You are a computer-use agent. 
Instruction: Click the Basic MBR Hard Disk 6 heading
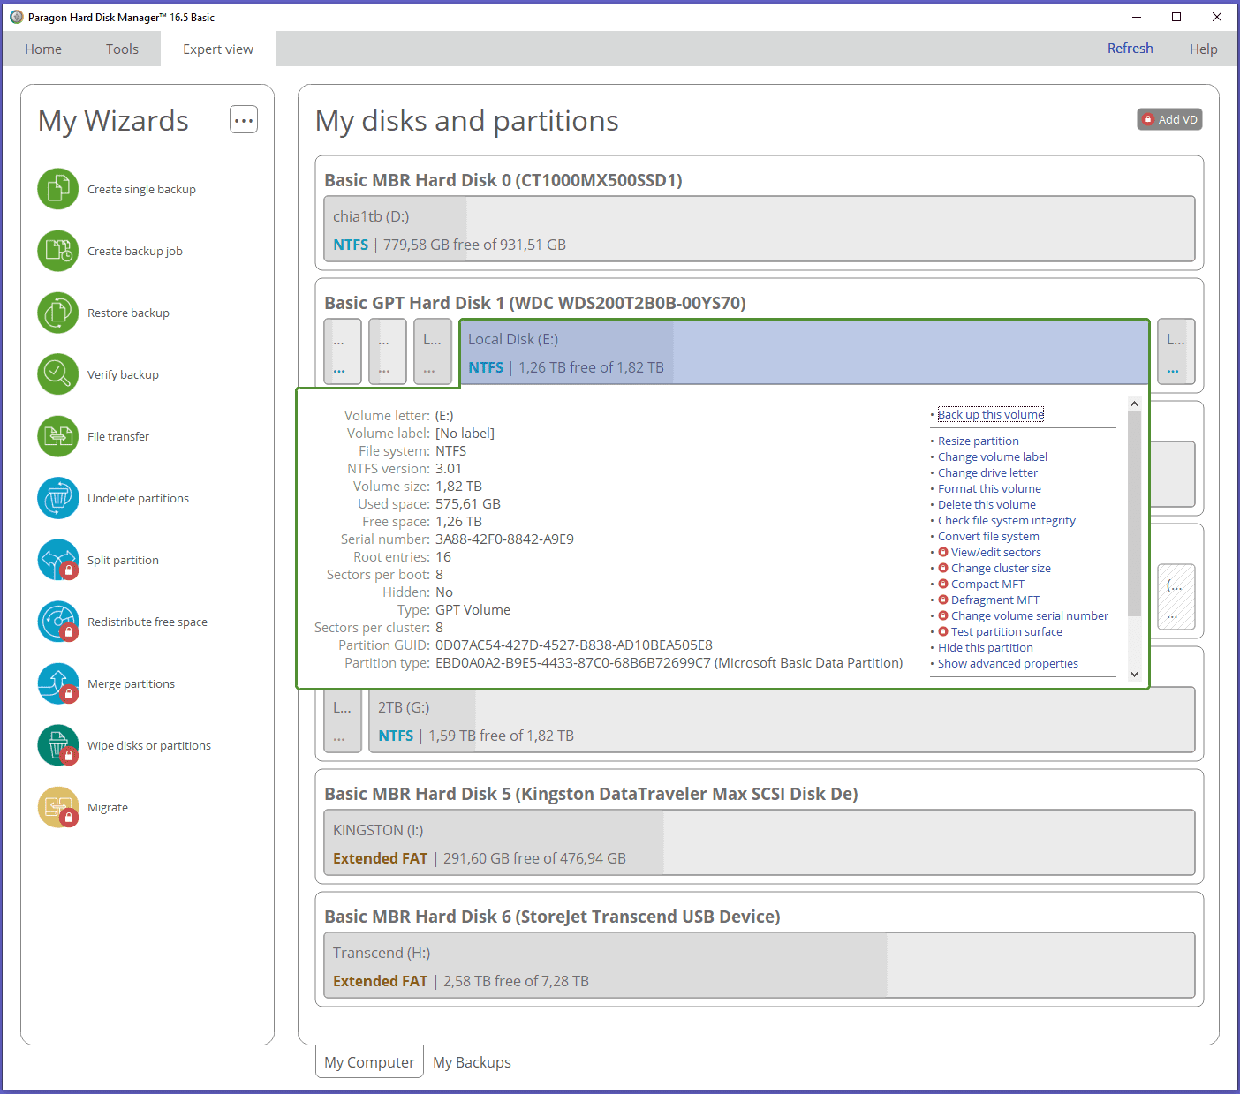552,917
